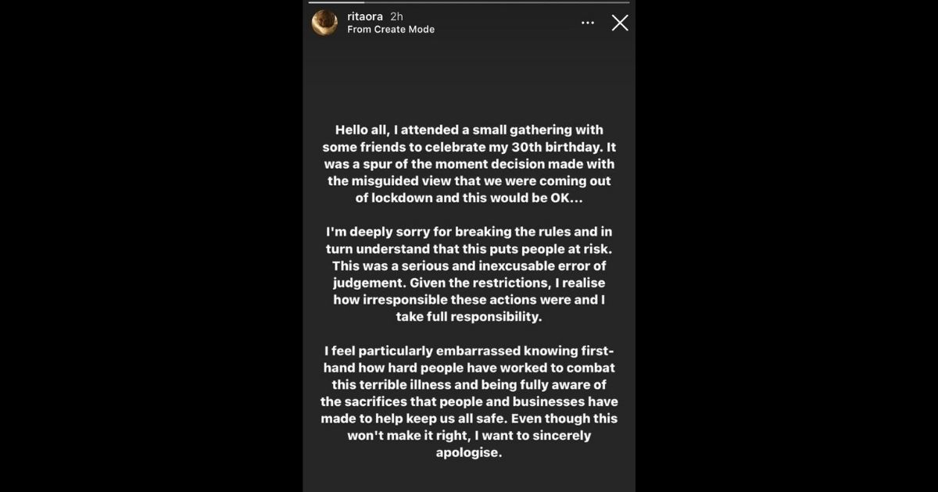Image resolution: width=938 pixels, height=492 pixels.
Task: Click the 'of lockdown and this would be OK' line
Action: (469, 198)
